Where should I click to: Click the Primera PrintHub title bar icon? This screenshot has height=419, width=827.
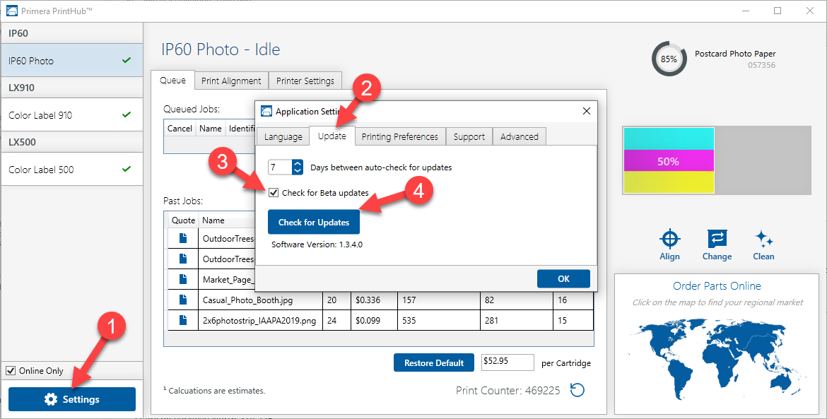(x=11, y=11)
